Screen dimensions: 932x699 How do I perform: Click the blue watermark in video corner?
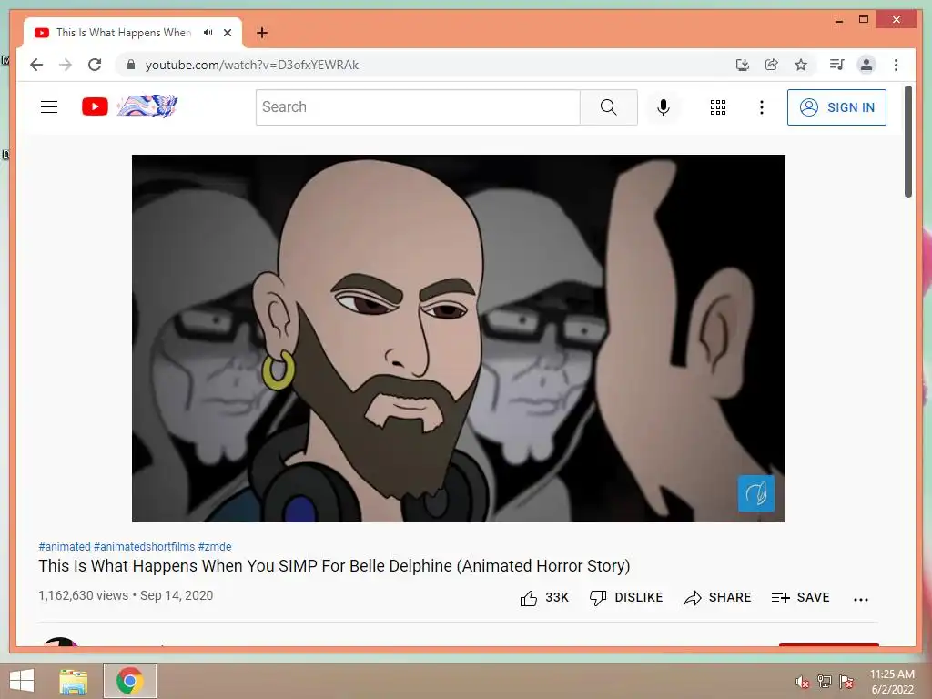click(756, 493)
